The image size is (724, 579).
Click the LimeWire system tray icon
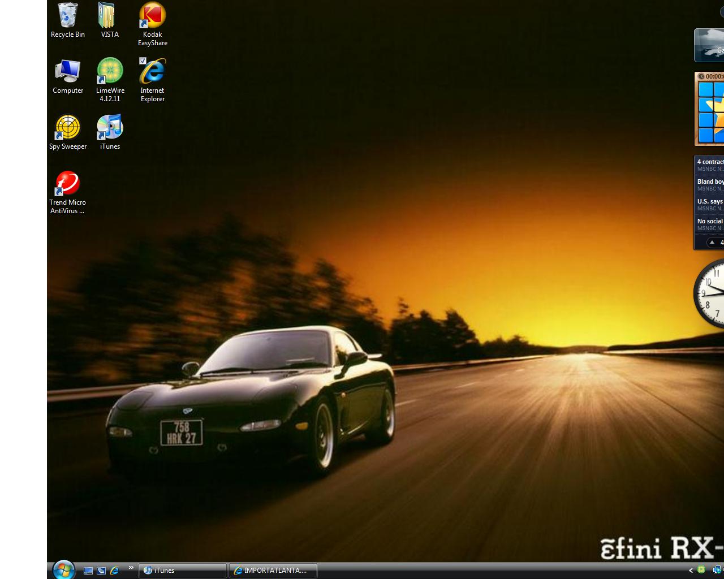(x=701, y=570)
